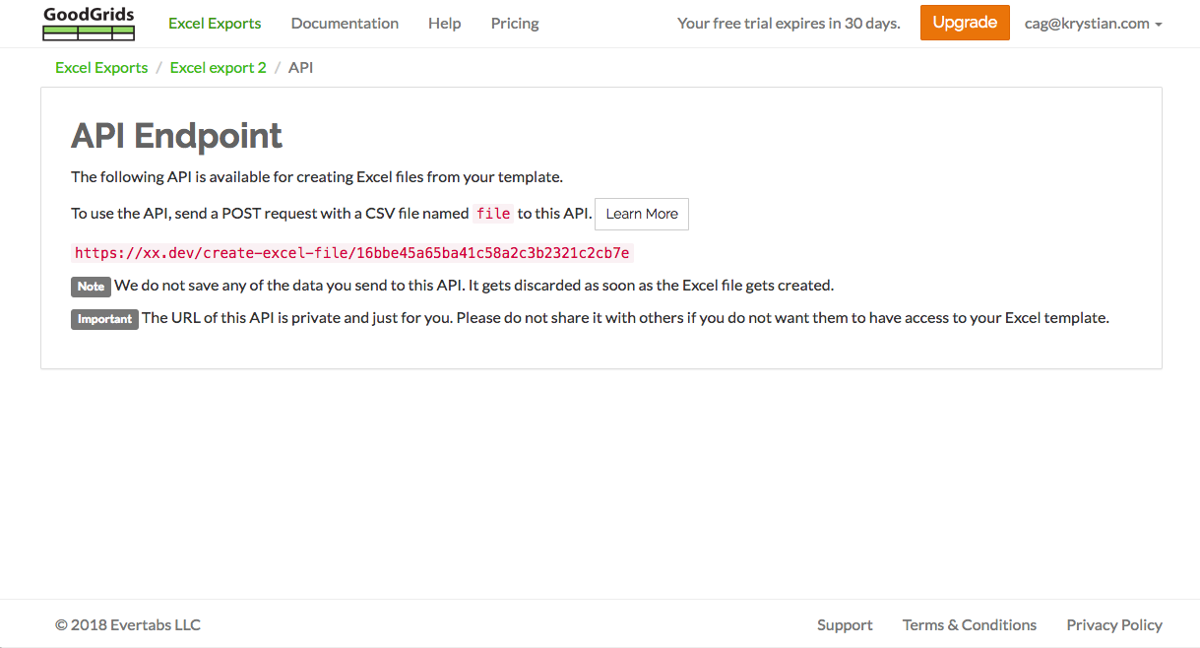Click the Note badge
Screen dimensions: 1200x648
point(91,287)
